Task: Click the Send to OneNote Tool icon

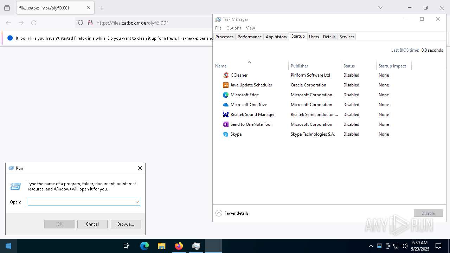Action: (226, 124)
